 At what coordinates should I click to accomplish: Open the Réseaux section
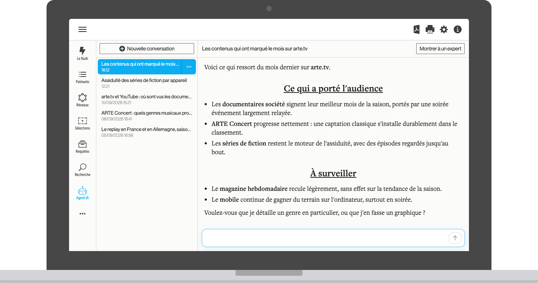(x=83, y=100)
